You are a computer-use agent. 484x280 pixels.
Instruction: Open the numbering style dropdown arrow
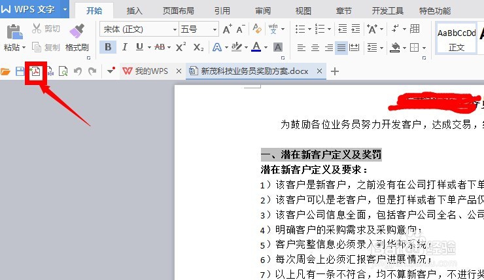tap(330, 29)
